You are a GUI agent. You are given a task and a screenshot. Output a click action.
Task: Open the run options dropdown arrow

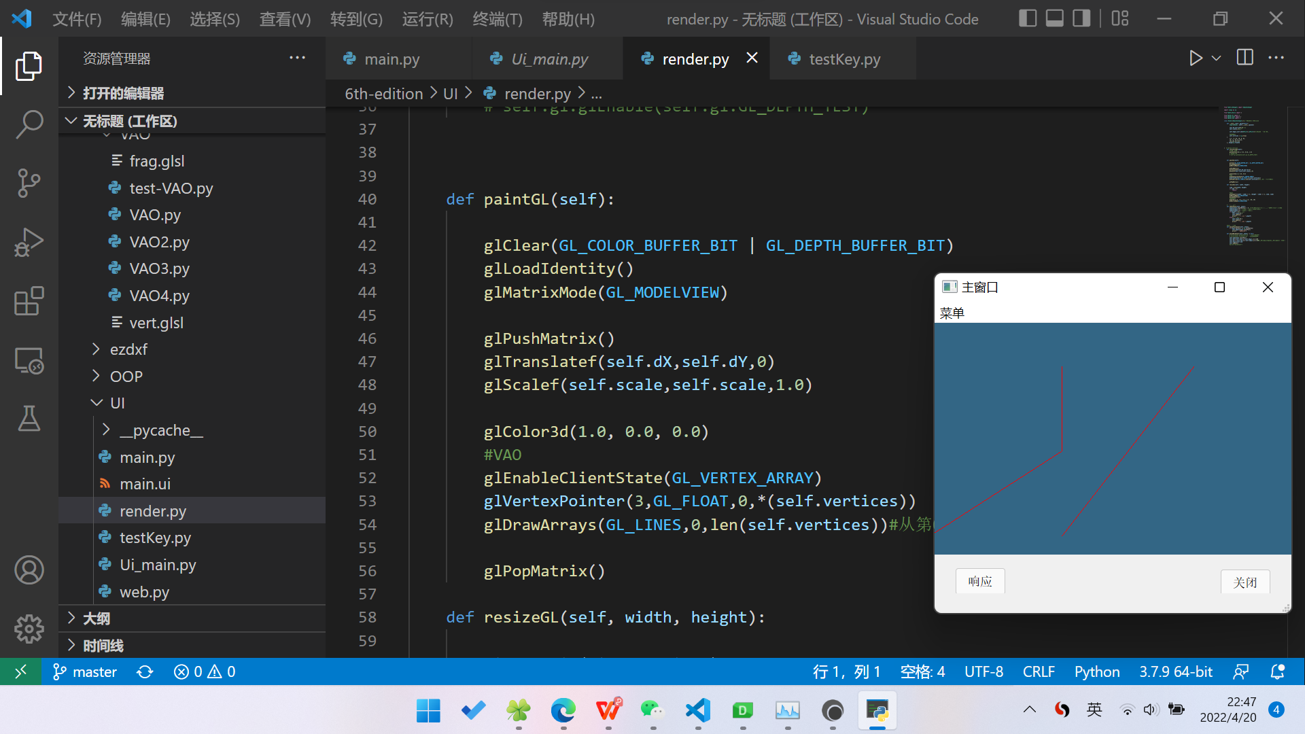(x=1217, y=58)
